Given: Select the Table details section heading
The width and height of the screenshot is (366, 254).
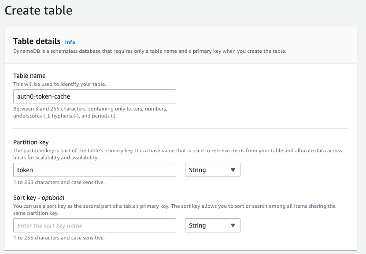Looking at the screenshot, I should click(x=37, y=41).
